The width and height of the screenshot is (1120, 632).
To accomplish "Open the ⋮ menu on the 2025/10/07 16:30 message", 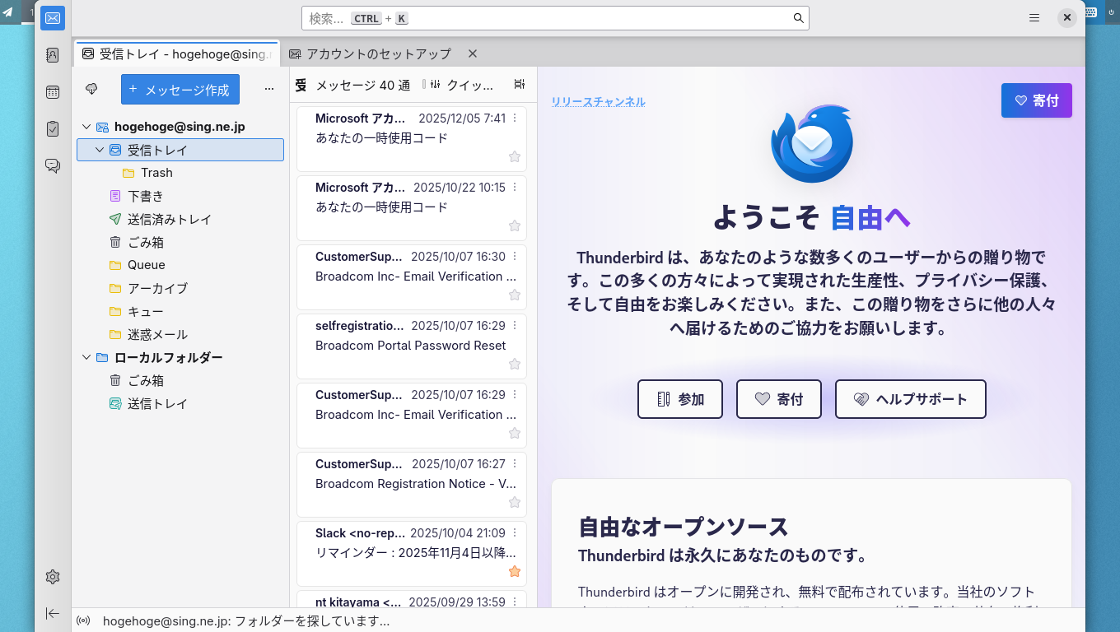I will [516, 257].
